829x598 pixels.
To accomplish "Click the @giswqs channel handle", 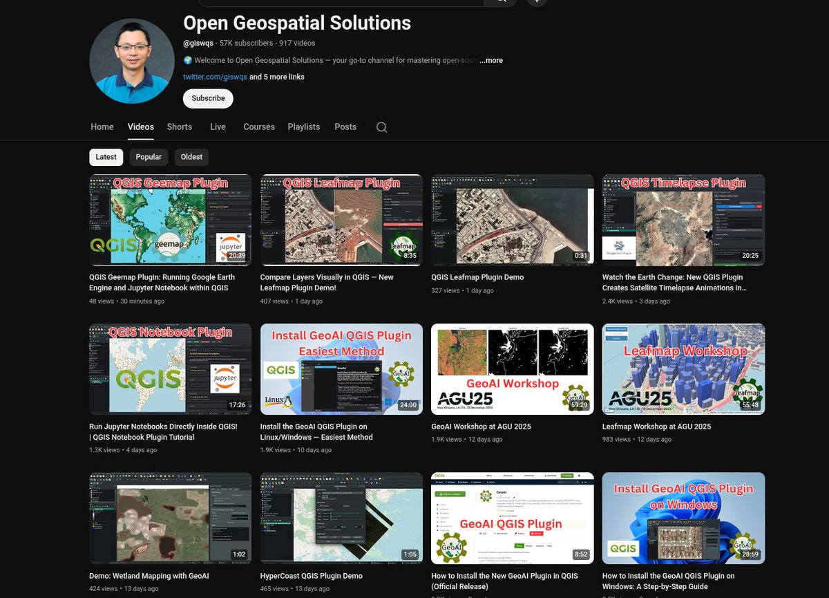I will point(198,43).
